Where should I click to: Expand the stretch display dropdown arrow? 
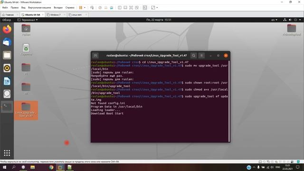click(x=157, y=8)
